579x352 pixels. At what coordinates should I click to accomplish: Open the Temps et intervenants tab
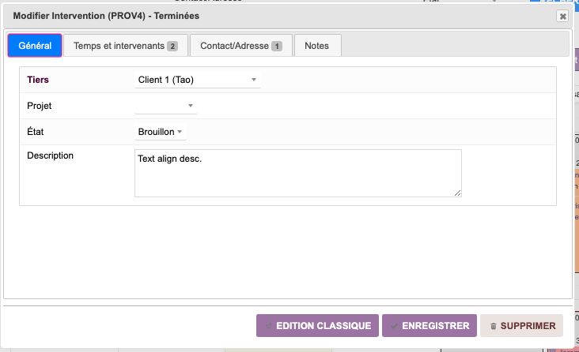tap(119, 46)
